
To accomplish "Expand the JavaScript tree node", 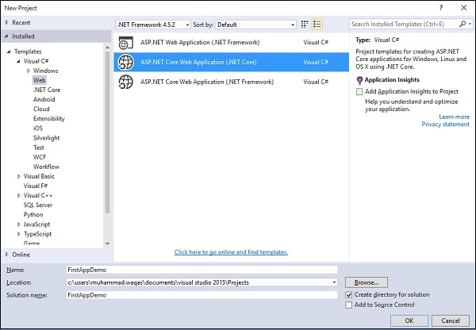I will point(19,224).
